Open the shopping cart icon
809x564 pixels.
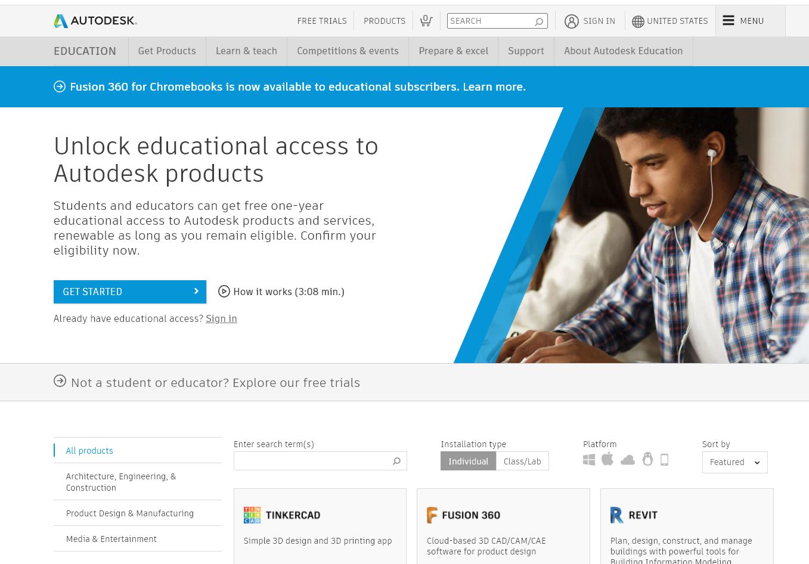pyautogui.click(x=426, y=21)
